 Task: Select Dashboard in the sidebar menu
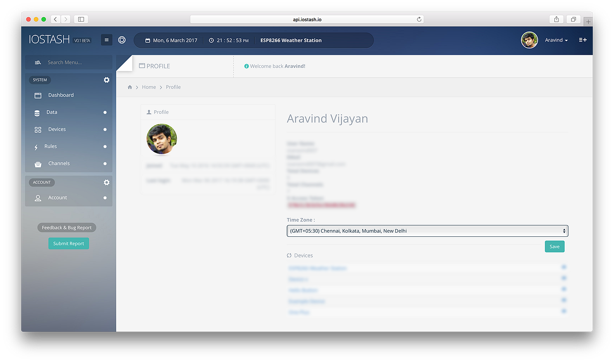pos(60,95)
